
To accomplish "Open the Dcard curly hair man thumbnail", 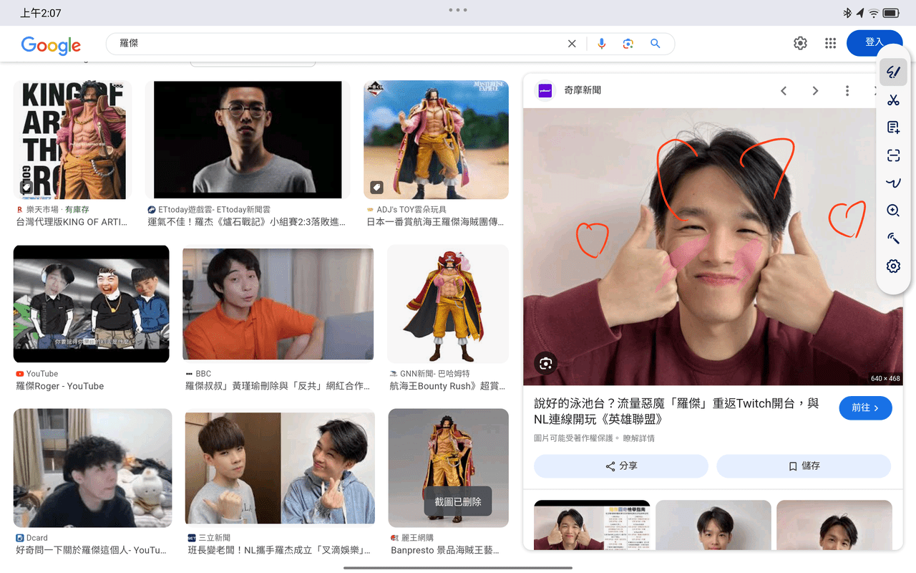I will 93,468.
